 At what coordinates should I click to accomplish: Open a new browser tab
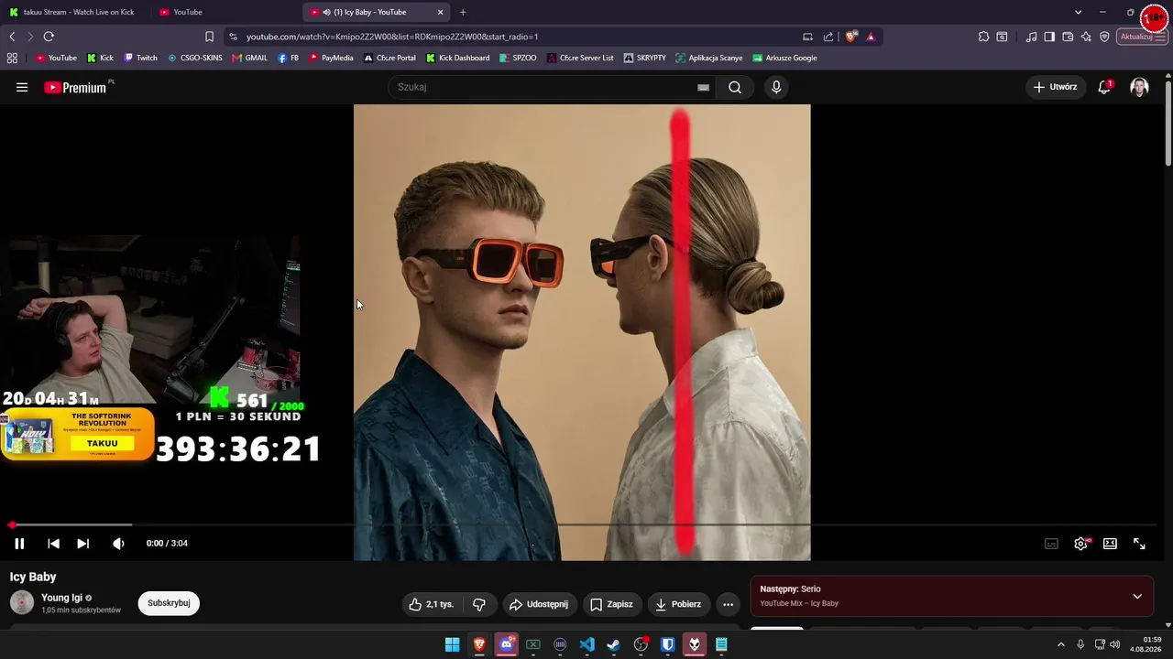tap(463, 12)
